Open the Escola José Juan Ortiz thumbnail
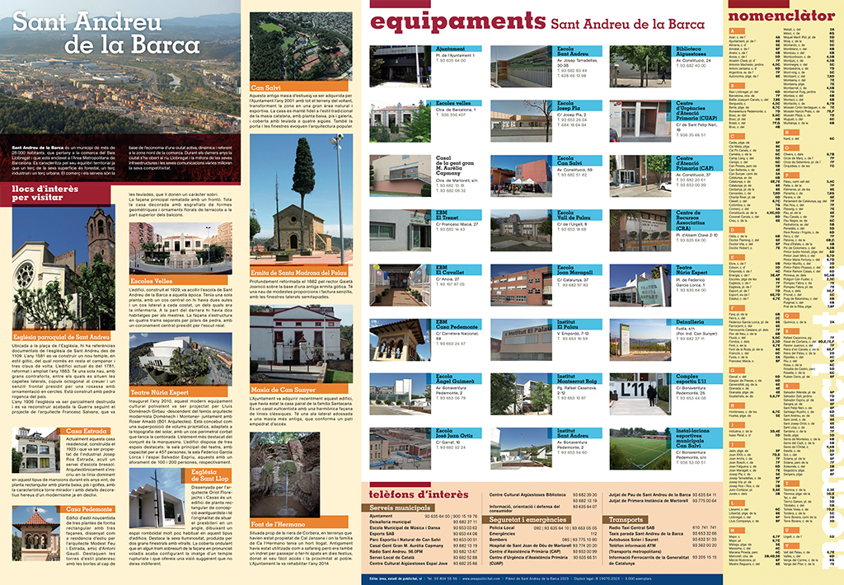Screen dimensions: 844x585 point(400,449)
